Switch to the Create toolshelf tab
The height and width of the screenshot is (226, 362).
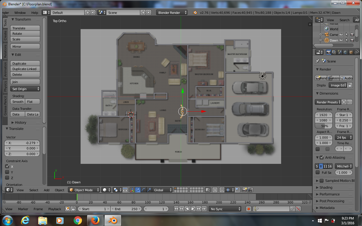pos(5,36)
